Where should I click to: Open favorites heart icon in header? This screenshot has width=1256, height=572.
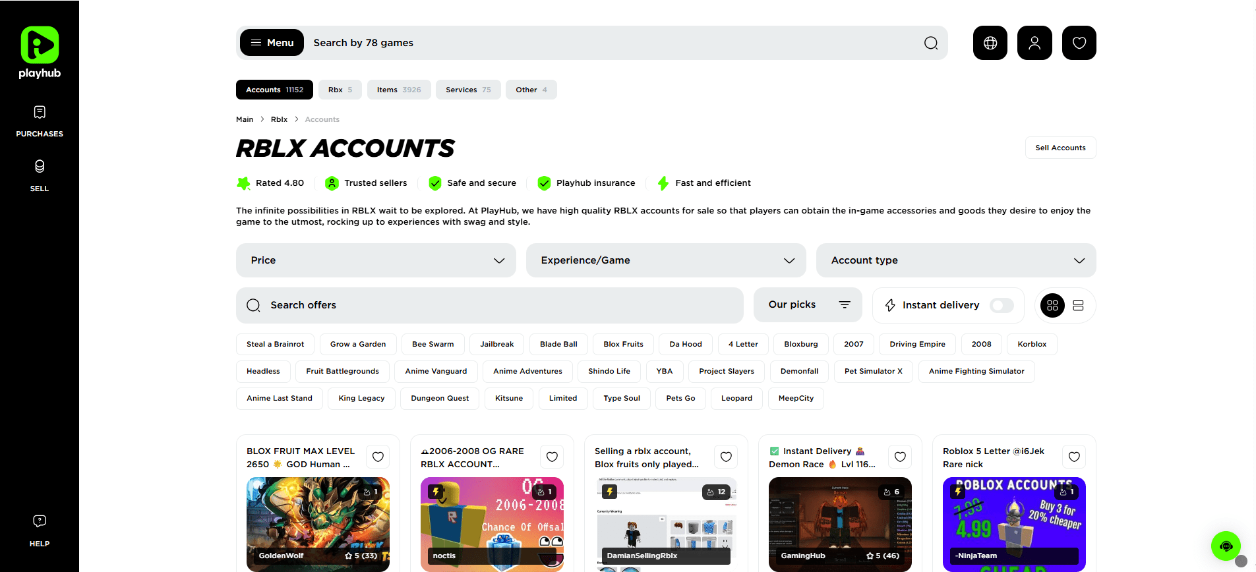tap(1079, 43)
